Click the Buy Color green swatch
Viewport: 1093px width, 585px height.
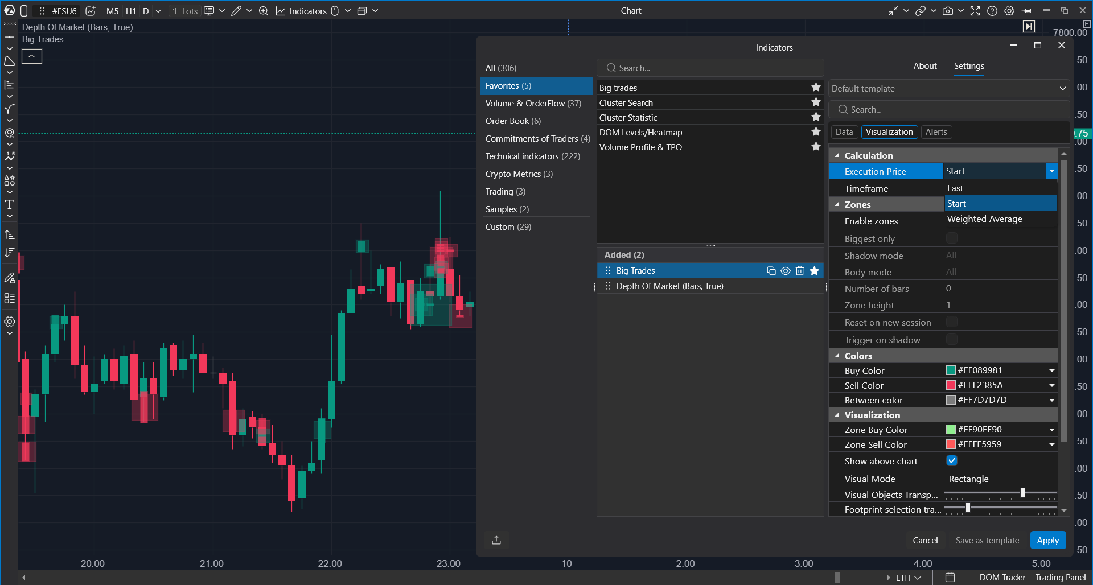tap(951, 370)
